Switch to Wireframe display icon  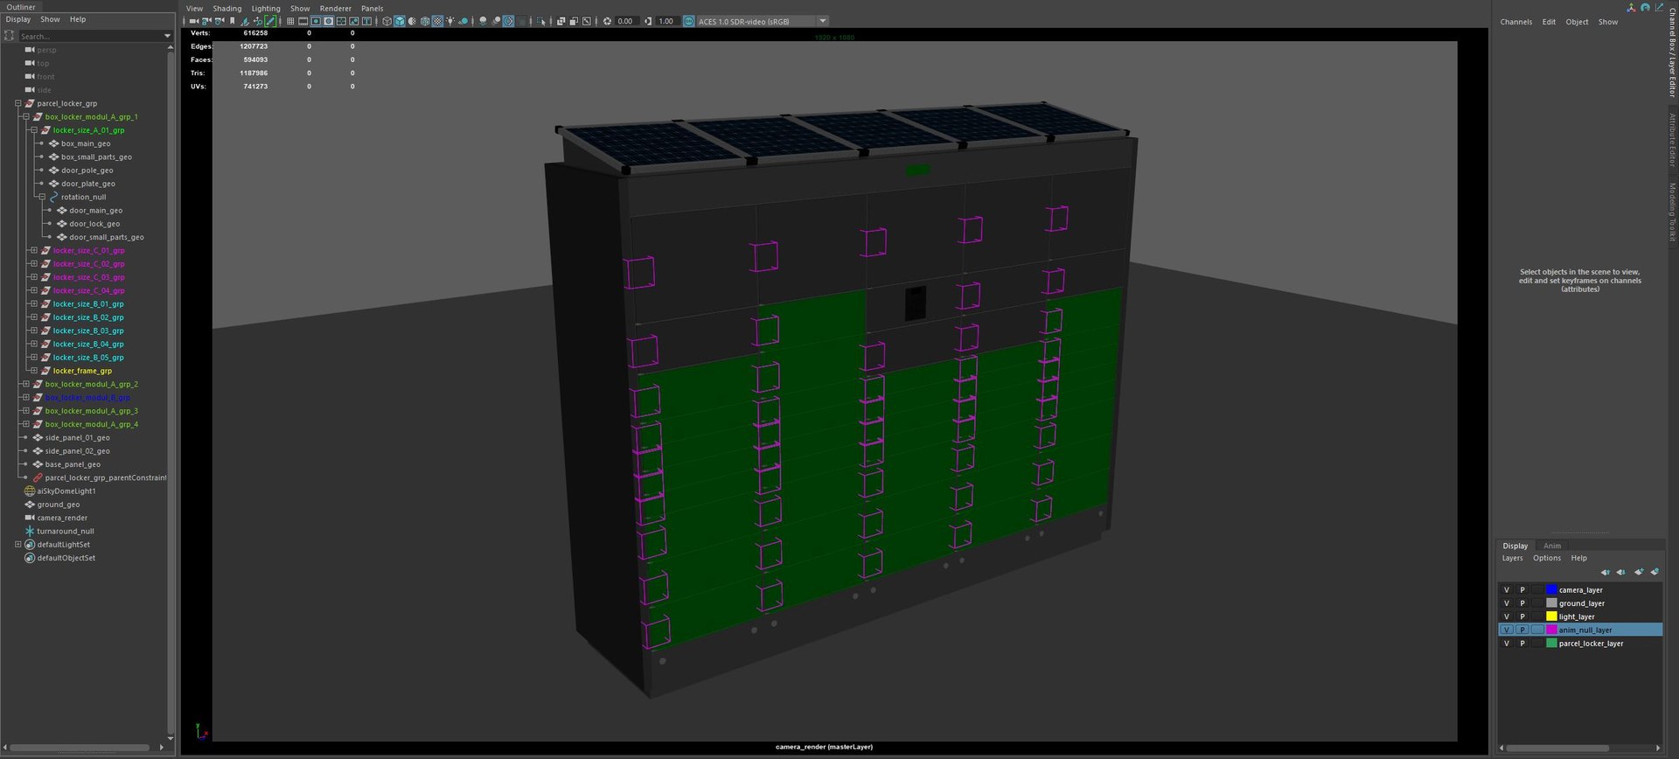tap(387, 21)
